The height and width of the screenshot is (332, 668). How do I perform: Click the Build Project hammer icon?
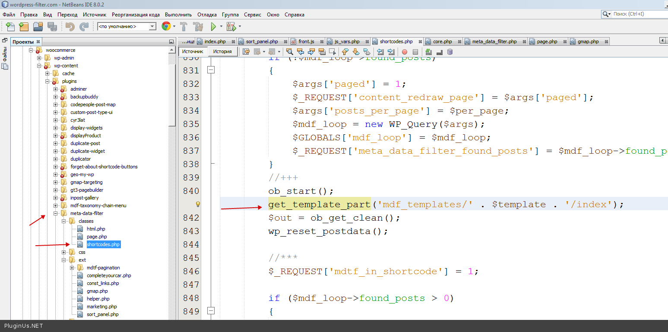[184, 27]
